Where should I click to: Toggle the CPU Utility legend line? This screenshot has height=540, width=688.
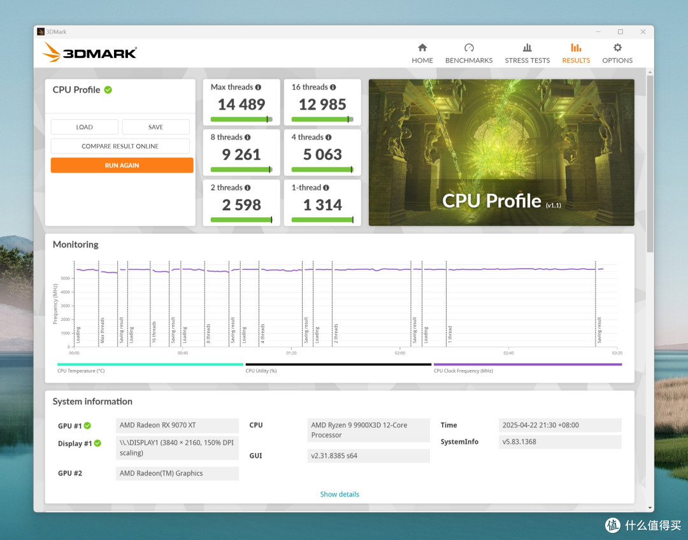[338, 364]
